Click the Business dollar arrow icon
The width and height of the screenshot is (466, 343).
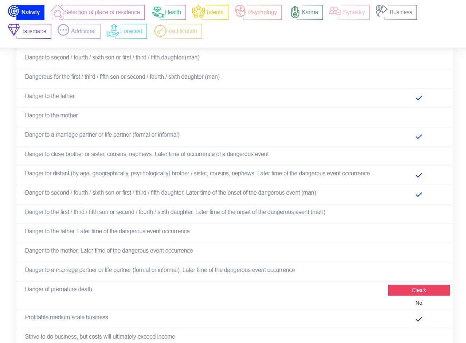coord(382,11)
